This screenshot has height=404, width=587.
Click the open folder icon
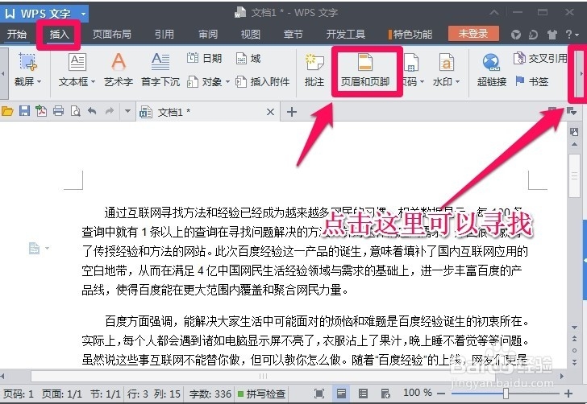click(7, 111)
